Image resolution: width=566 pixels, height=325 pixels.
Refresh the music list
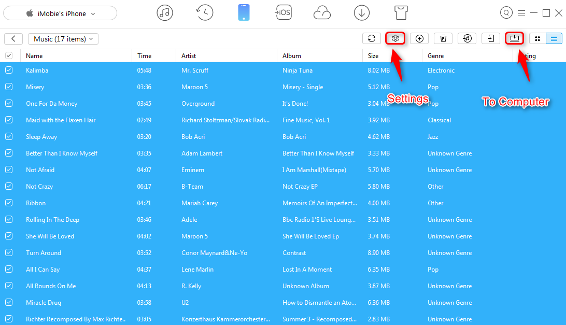[x=372, y=38]
